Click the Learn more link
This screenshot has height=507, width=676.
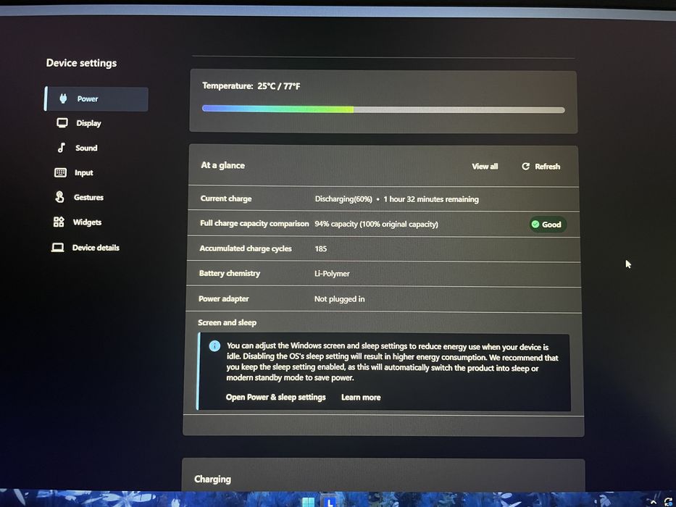361,398
